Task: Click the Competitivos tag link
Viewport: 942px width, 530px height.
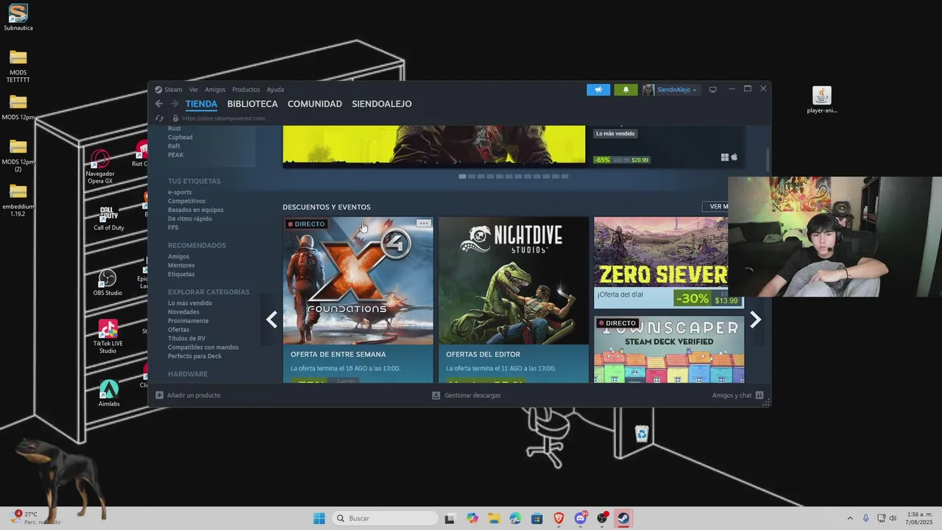Action: (186, 201)
